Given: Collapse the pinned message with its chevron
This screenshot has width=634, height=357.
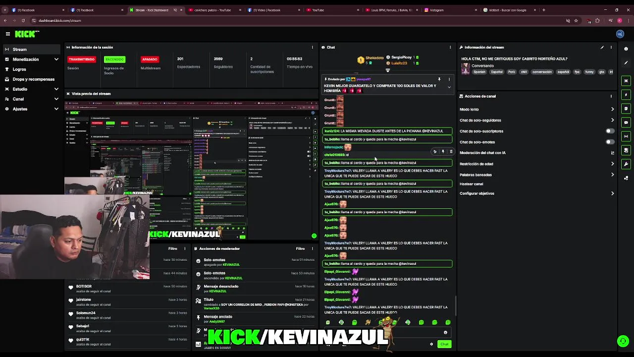Looking at the screenshot, I should click(449, 87).
